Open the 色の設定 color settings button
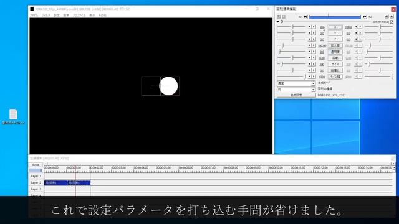399x224 pixels. [296, 95]
